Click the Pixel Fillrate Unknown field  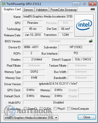pyautogui.click(x=34, y=65)
